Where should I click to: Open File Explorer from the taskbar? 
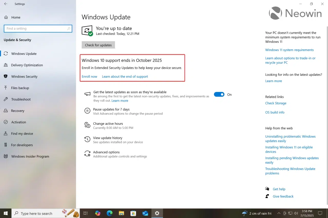121,213
